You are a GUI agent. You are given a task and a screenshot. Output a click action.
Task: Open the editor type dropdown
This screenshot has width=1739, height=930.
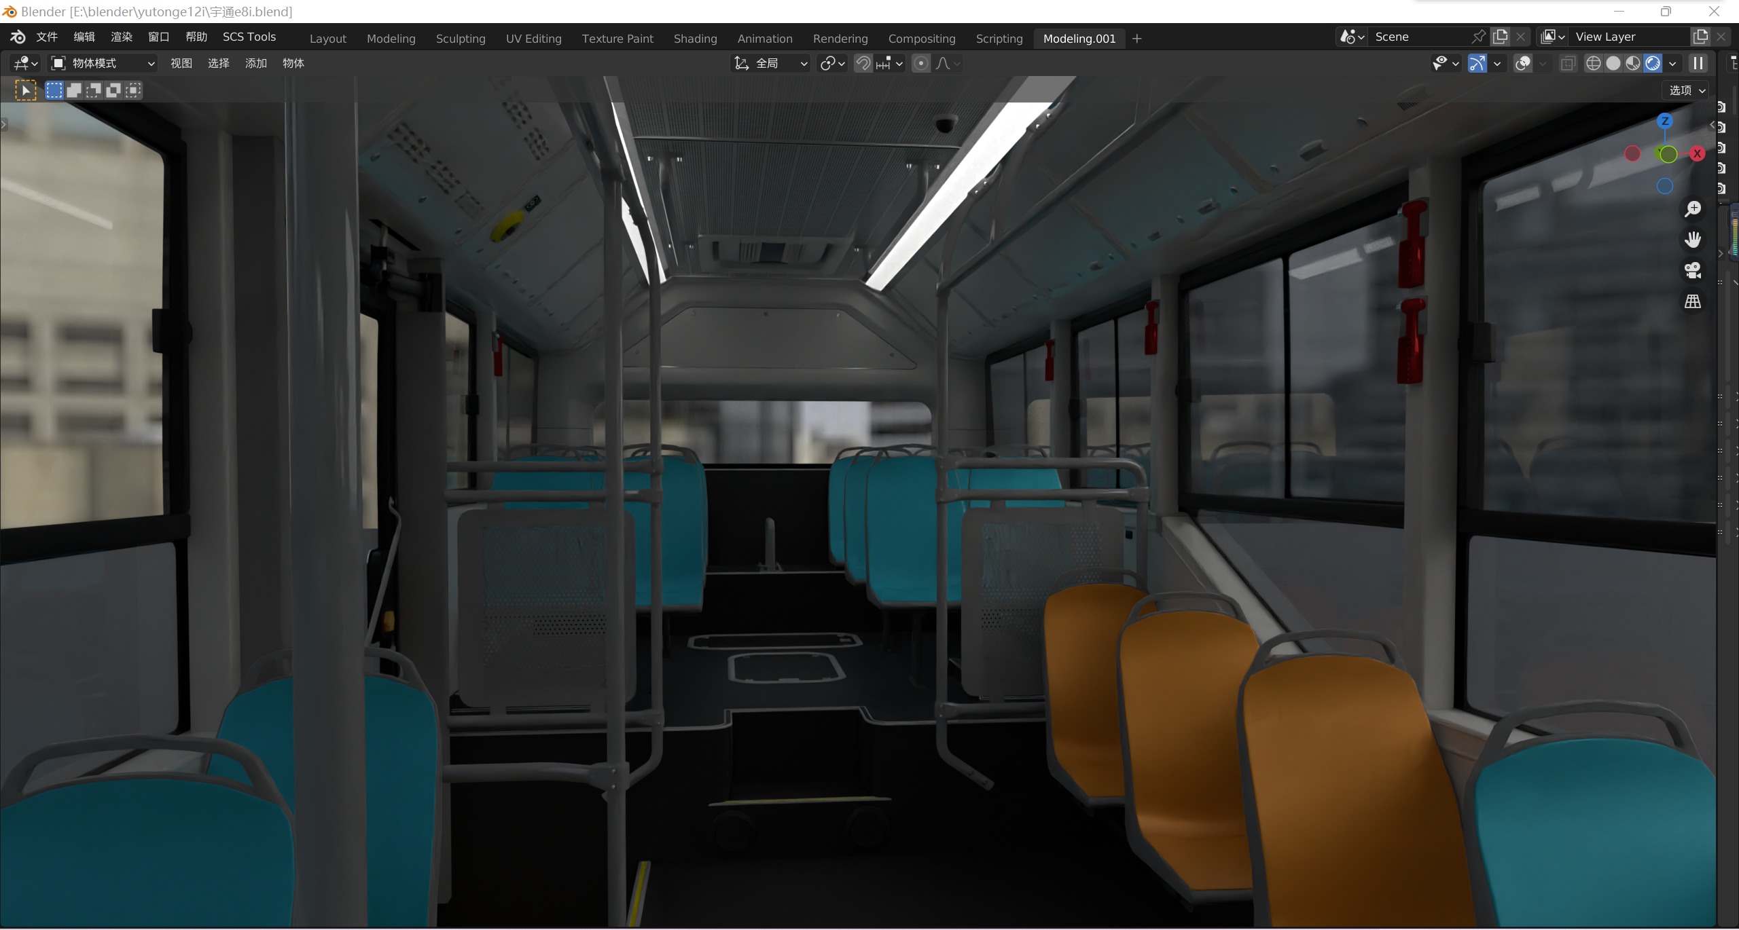pyautogui.click(x=25, y=63)
